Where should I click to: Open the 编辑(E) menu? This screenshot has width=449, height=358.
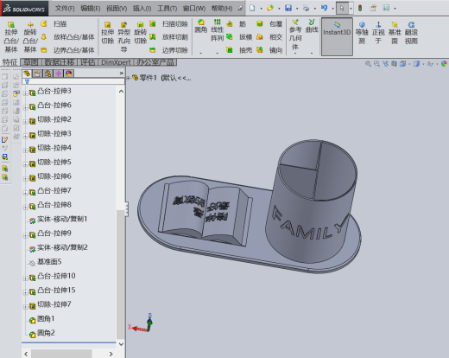click(x=91, y=8)
